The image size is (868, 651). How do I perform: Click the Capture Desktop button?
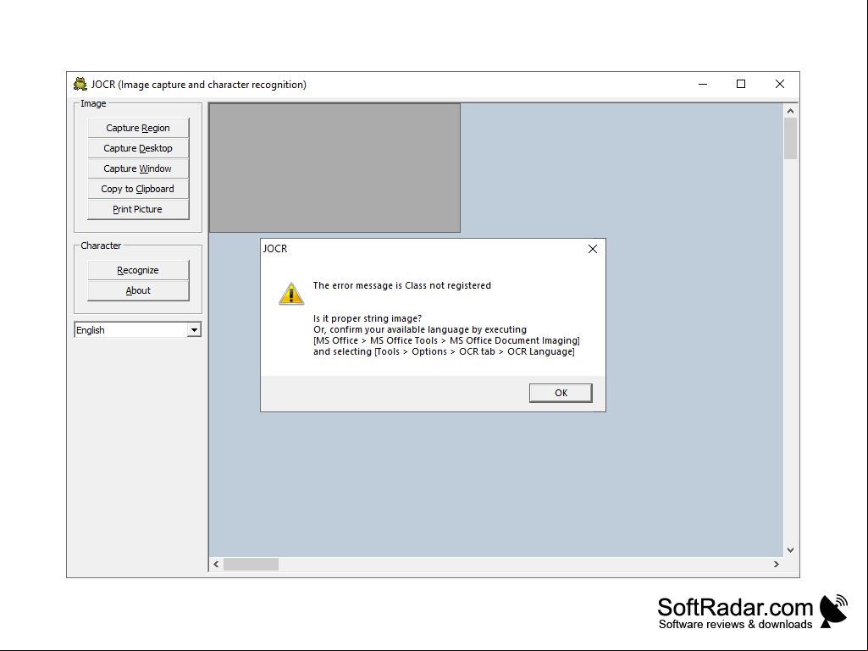point(138,148)
